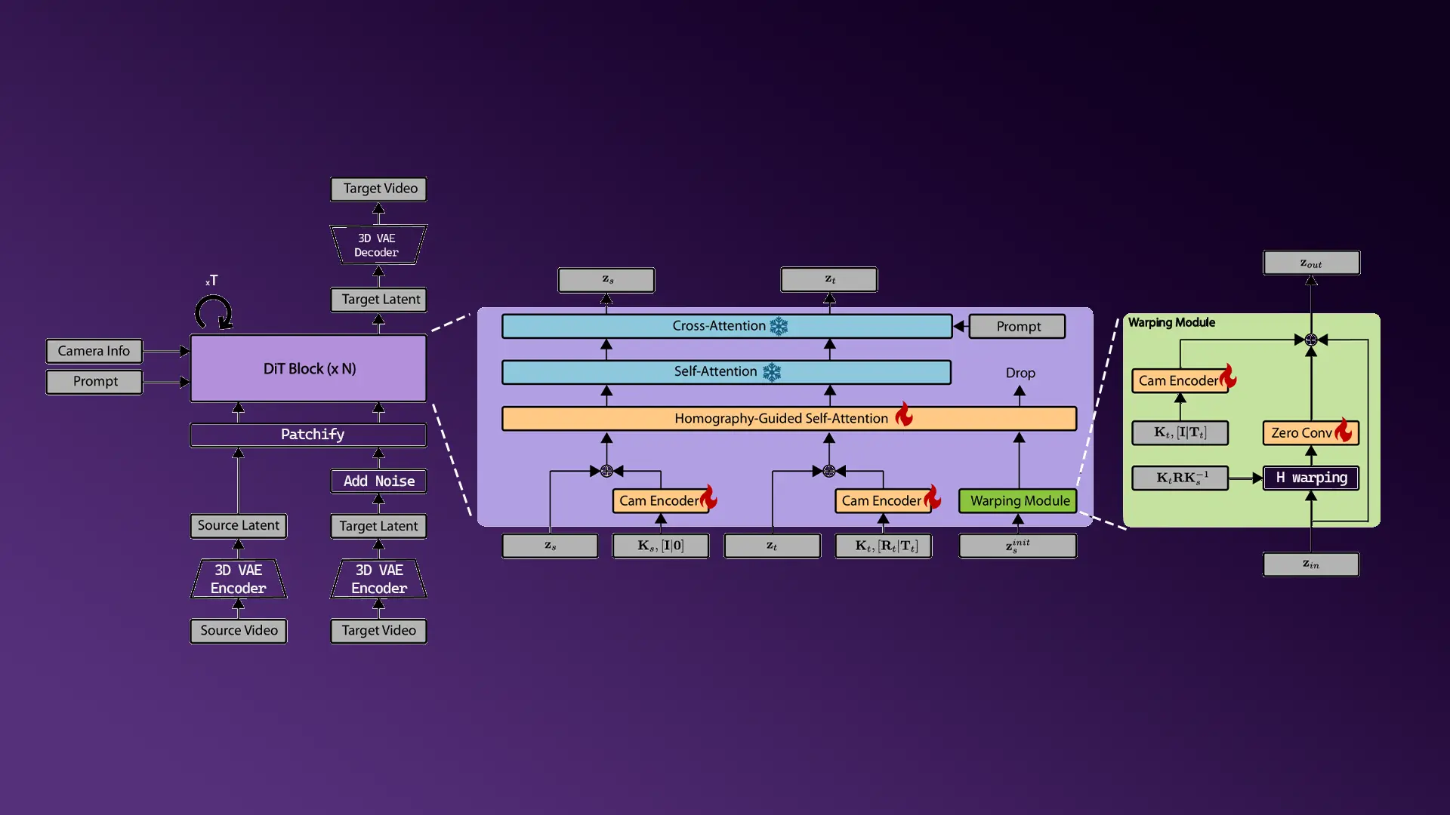Click the Target Latent box above DiT Block

click(x=378, y=300)
